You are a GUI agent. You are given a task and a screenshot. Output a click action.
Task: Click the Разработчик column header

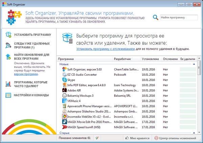(x=126, y=59)
